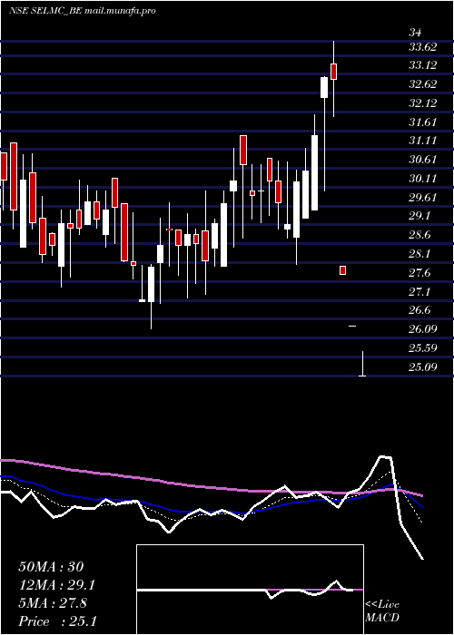This screenshot has width=454, height=635.
Task: Click the 29.61 price axis label
Action: pos(423,197)
